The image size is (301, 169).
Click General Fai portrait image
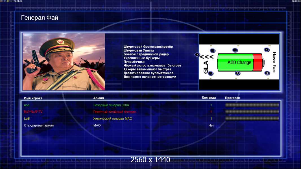click(64, 62)
